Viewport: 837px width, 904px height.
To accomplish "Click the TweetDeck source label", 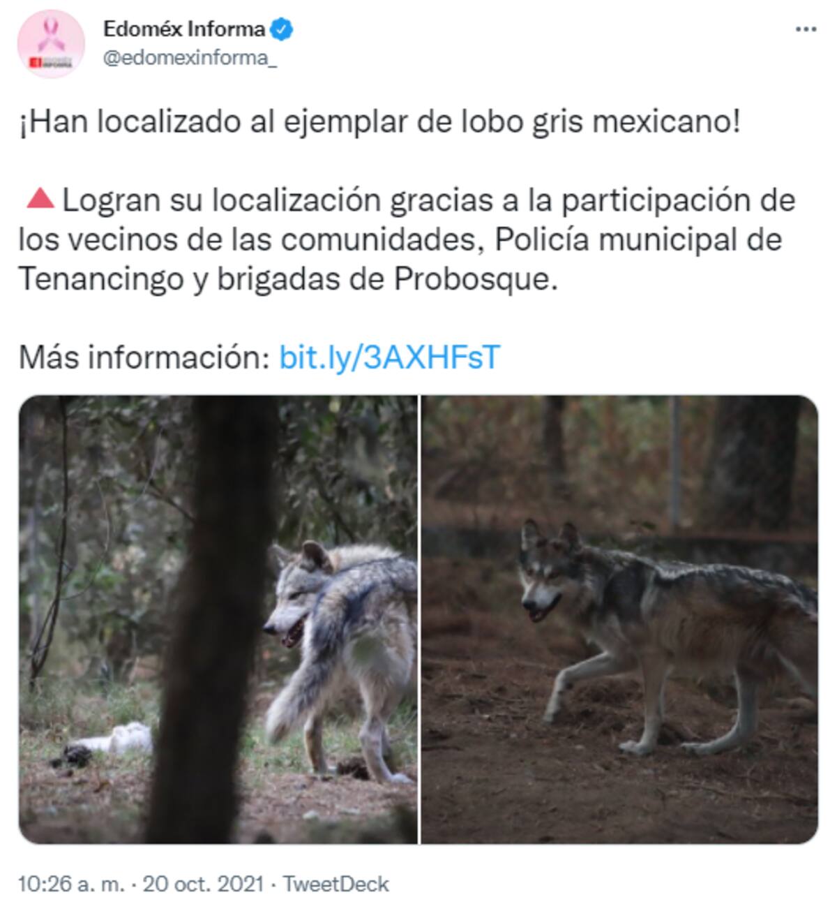I will [x=335, y=884].
